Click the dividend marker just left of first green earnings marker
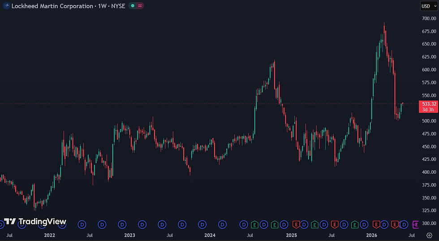Screen dimensions: 439x241 [x=244, y=224]
